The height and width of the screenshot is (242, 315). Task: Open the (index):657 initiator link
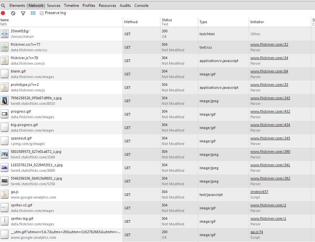tap(259, 192)
